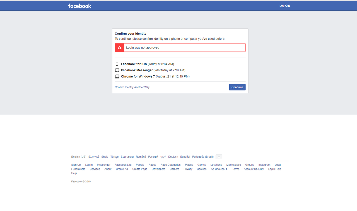Open the Marketplace footer link

[234, 165]
